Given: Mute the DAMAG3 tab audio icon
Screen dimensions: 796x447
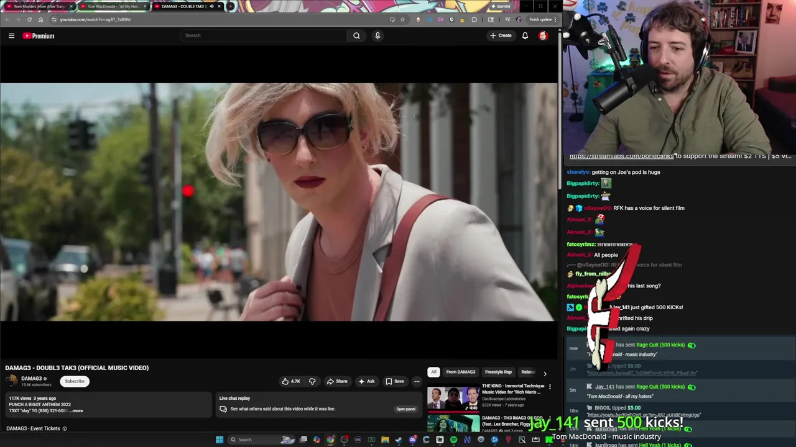Looking at the screenshot, I should (211, 6).
